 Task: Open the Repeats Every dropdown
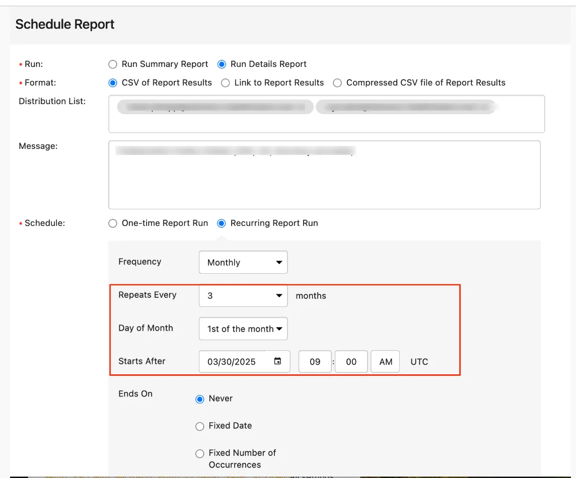point(243,295)
